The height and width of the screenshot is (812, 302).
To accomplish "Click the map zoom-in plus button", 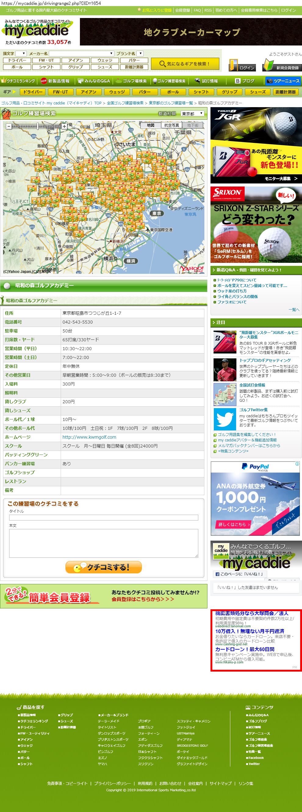I will click(x=64, y=126).
